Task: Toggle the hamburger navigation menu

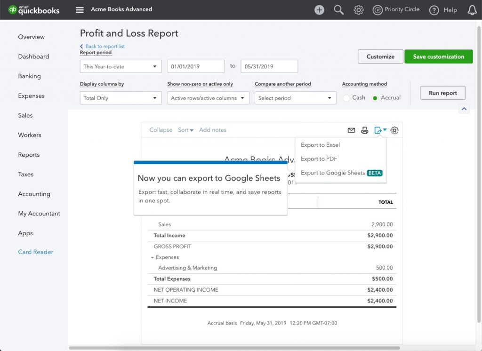Action: click(x=80, y=10)
